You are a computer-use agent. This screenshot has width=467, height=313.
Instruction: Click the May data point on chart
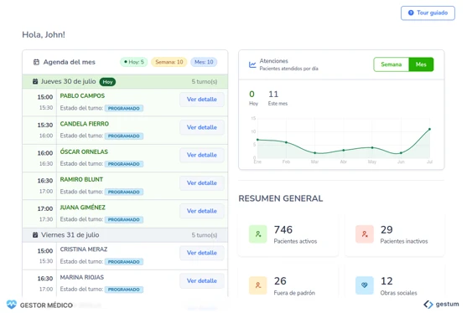pyautogui.click(x=372, y=148)
